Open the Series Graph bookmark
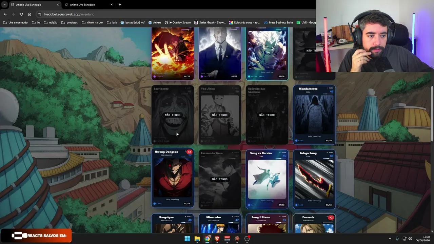The height and width of the screenshot is (244, 434). coord(210,23)
